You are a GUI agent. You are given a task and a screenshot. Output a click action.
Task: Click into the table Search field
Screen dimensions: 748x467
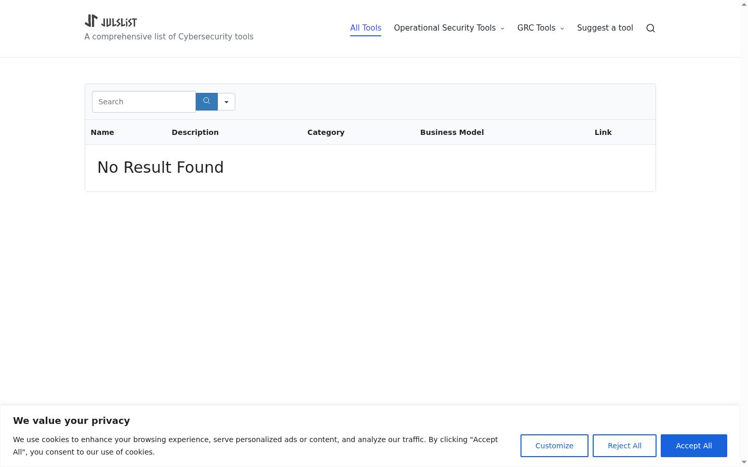coord(144,102)
